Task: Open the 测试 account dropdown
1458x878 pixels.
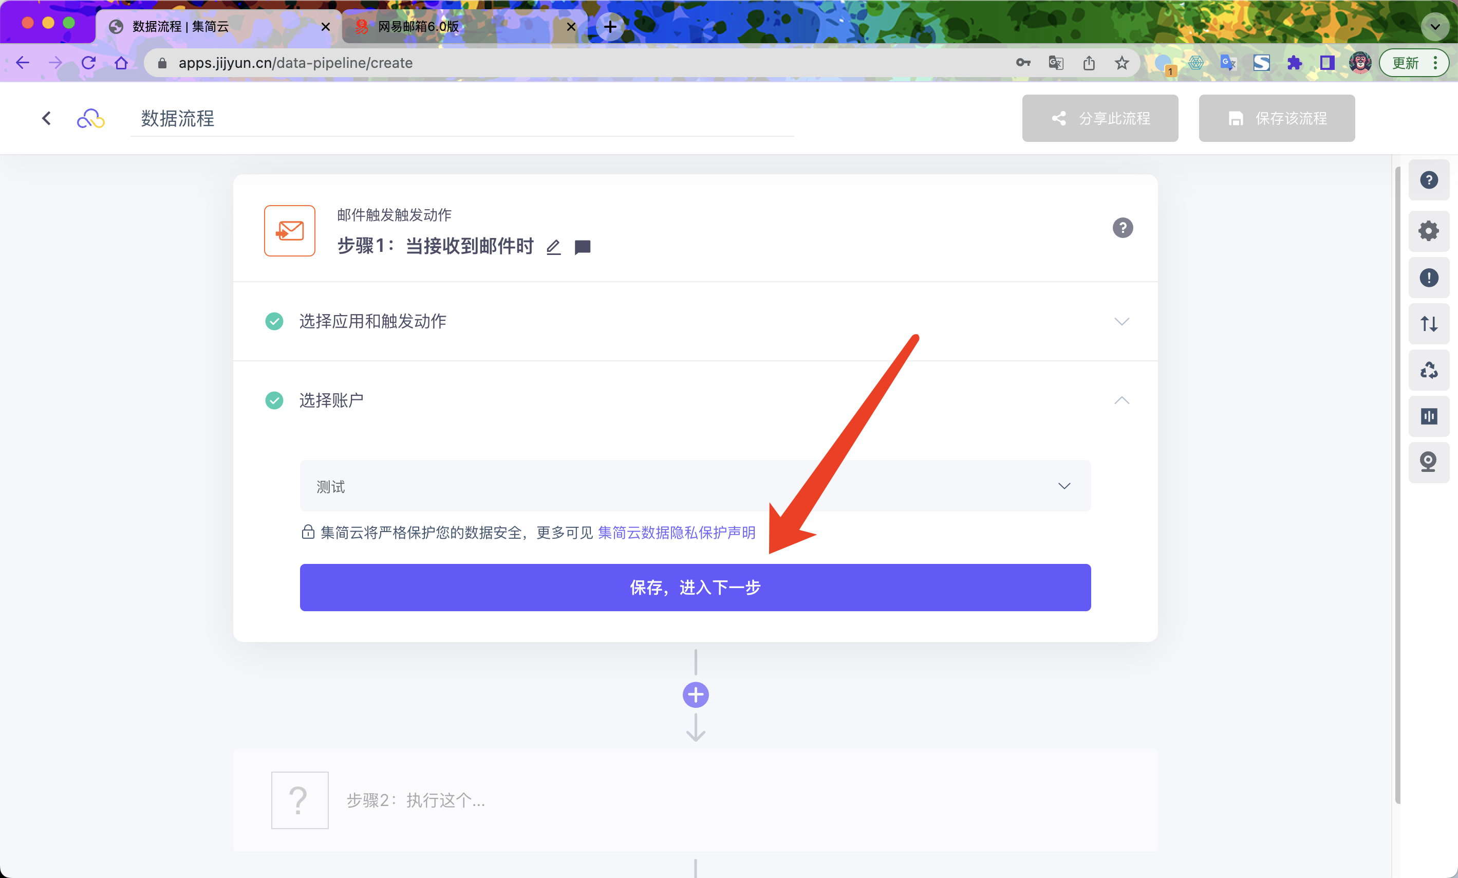Action: coord(695,486)
